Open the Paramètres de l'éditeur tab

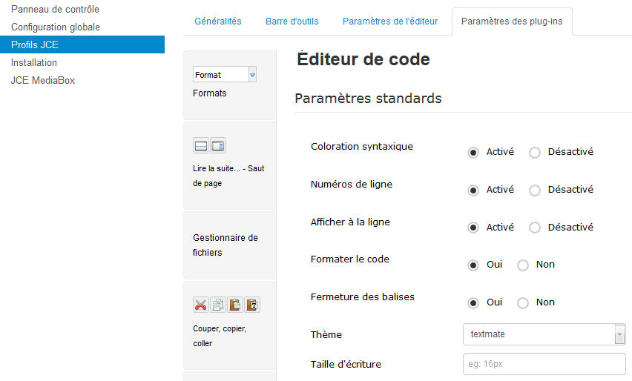tap(390, 21)
